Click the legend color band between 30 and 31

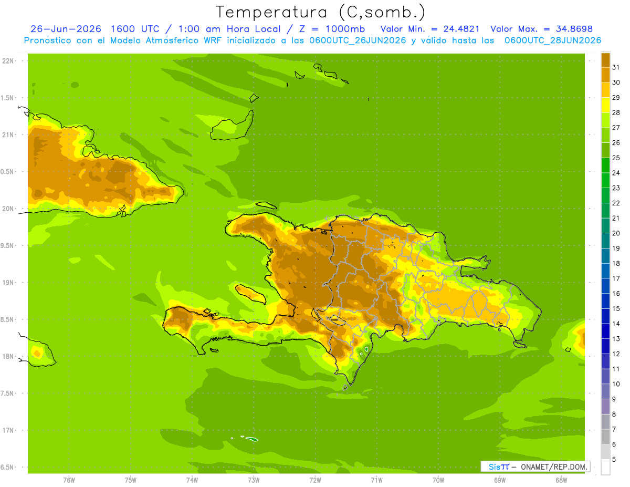[605, 75]
